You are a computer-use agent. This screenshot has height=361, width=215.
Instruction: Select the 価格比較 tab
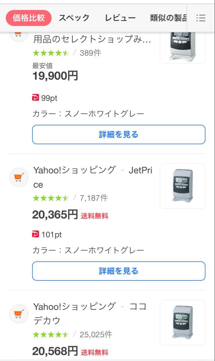[x=28, y=17]
